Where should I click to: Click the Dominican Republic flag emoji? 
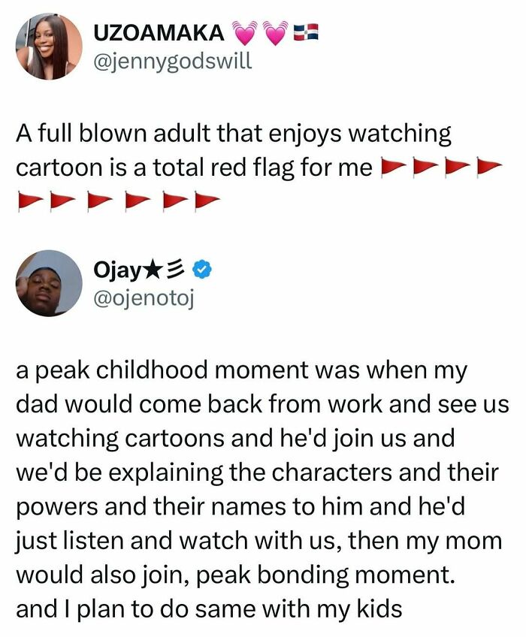(306, 32)
